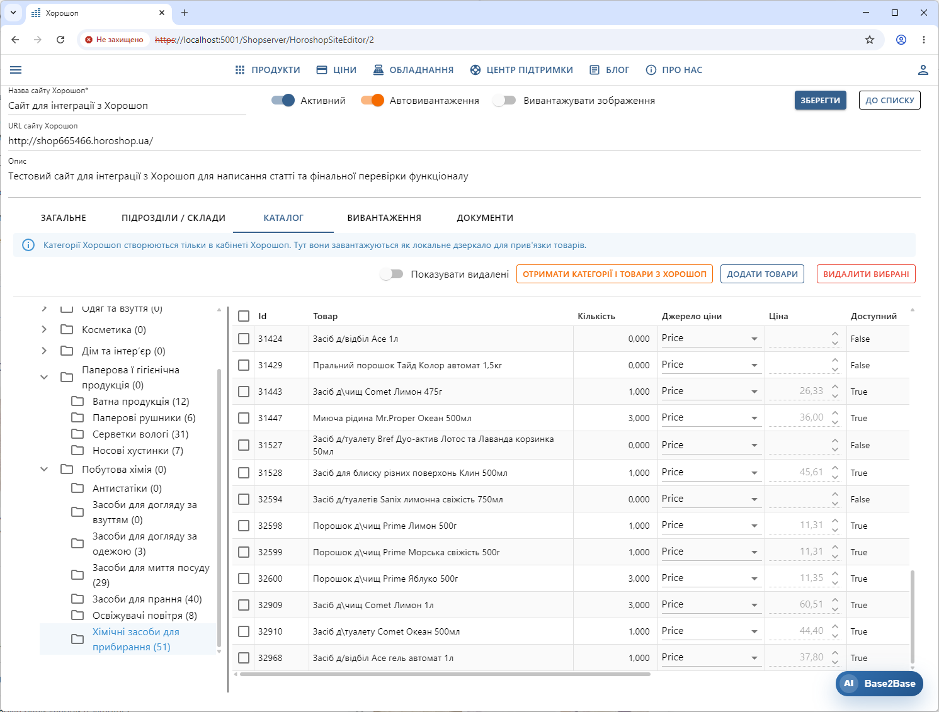The height and width of the screenshot is (712, 939).
Task: Click the horizontal scrollbar under product table
Action: 445,674
